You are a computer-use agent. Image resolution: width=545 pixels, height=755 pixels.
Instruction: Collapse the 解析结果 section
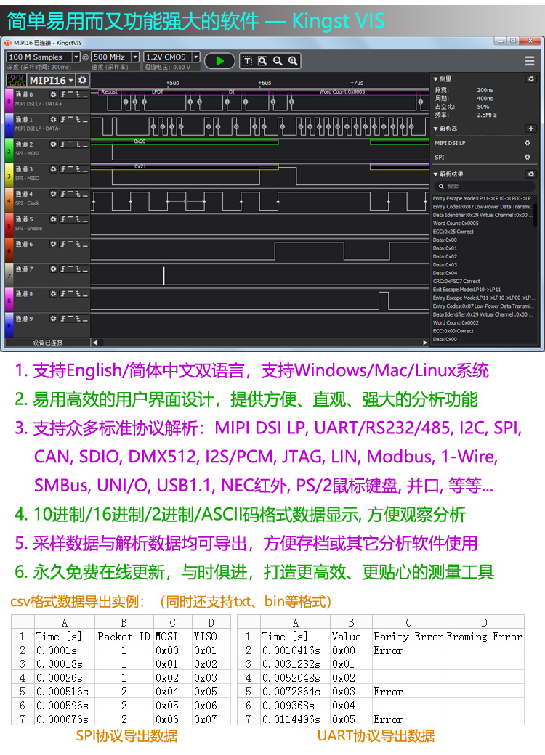coord(435,174)
